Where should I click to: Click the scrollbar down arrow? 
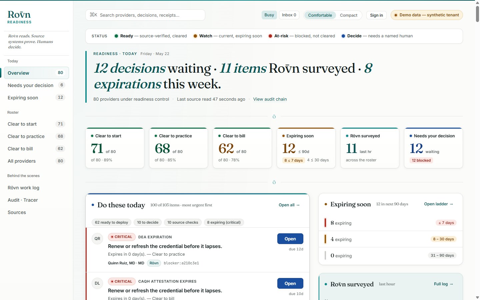tap(477, 297)
